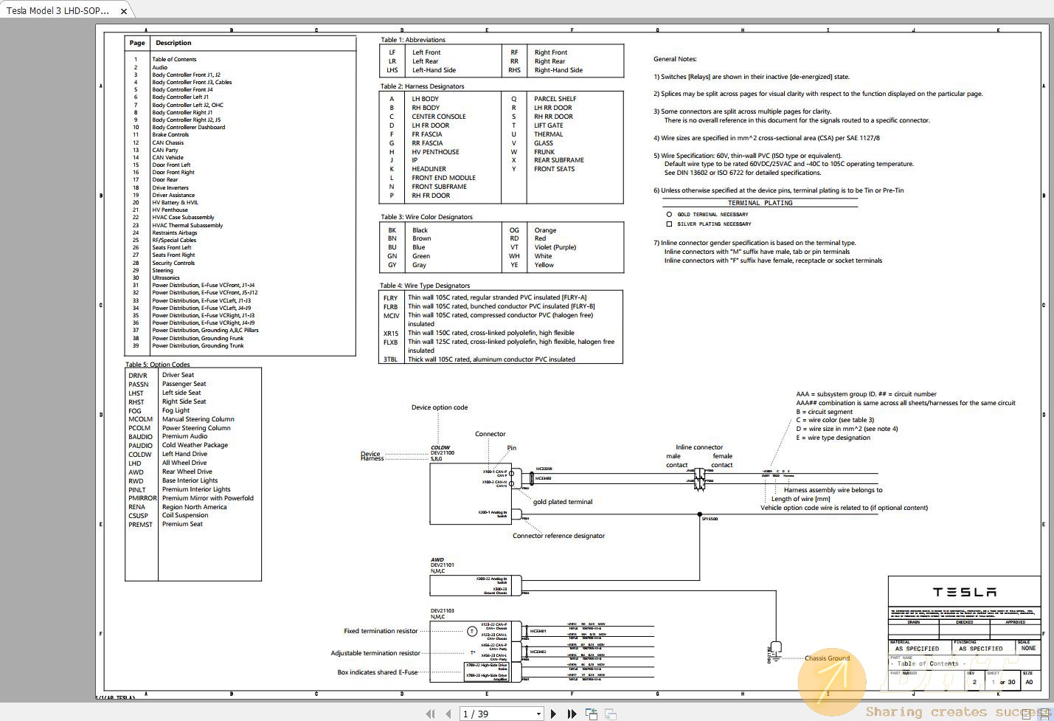Screen dimensions: 1054x721
Task: Click the 'Table 3: Wire Color Designators' heading
Action: (426, 217)
